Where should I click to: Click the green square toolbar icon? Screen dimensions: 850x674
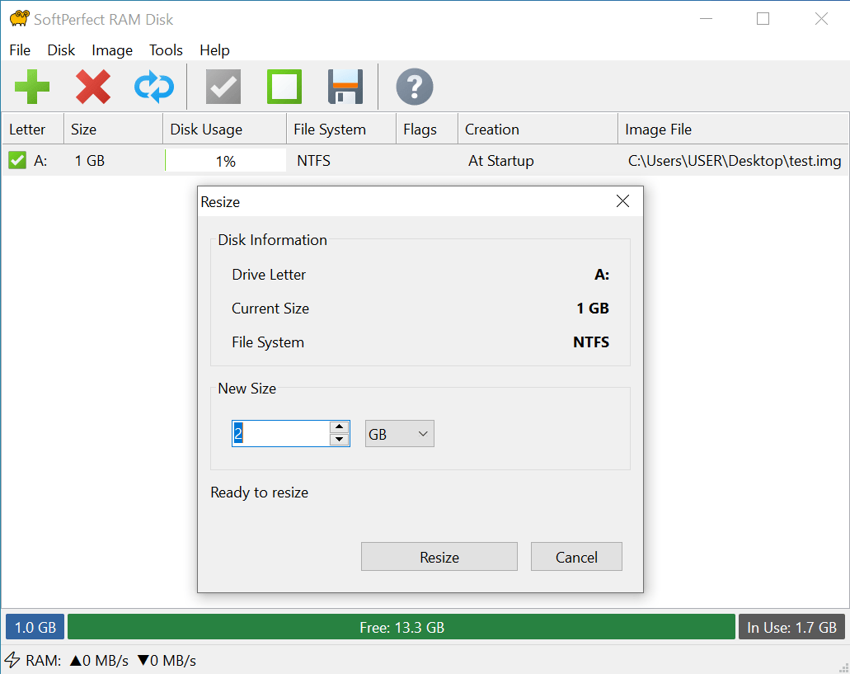(284, 87)
